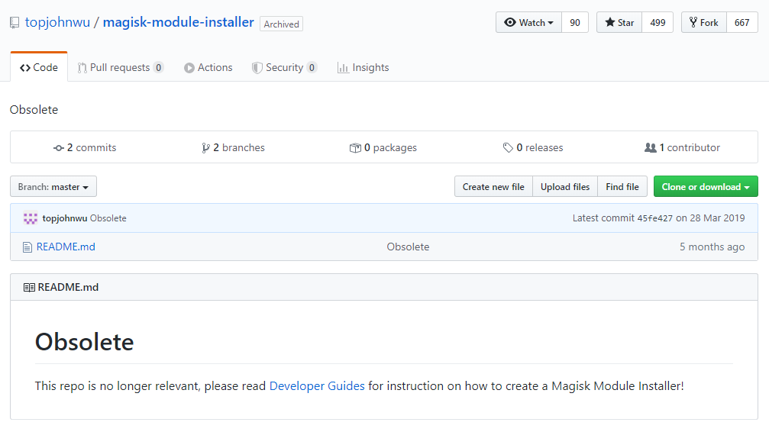Click Find file button
769x432 pixels.
tap(622, 186)
